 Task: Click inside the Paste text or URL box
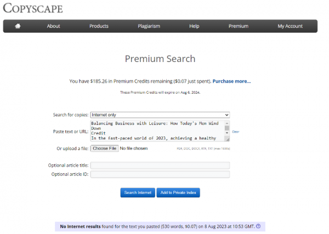(x=157, y=130)
